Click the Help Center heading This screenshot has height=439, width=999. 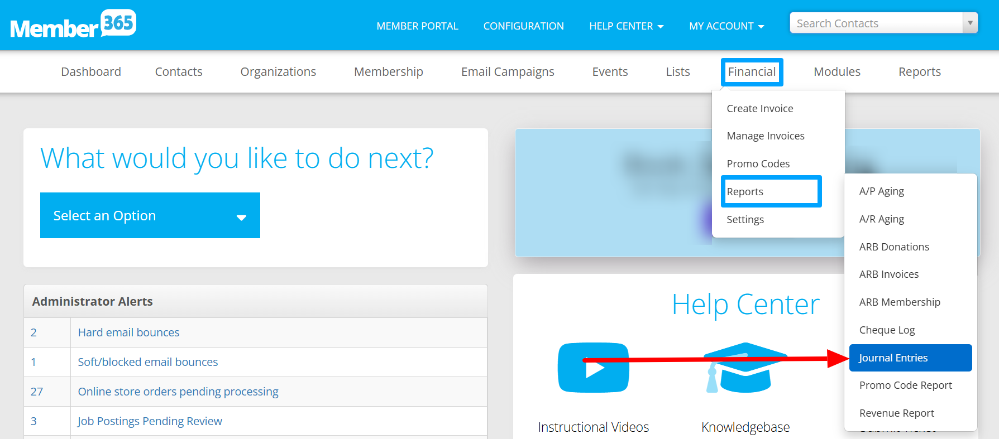pyautogui.click(x=745, y=305)
